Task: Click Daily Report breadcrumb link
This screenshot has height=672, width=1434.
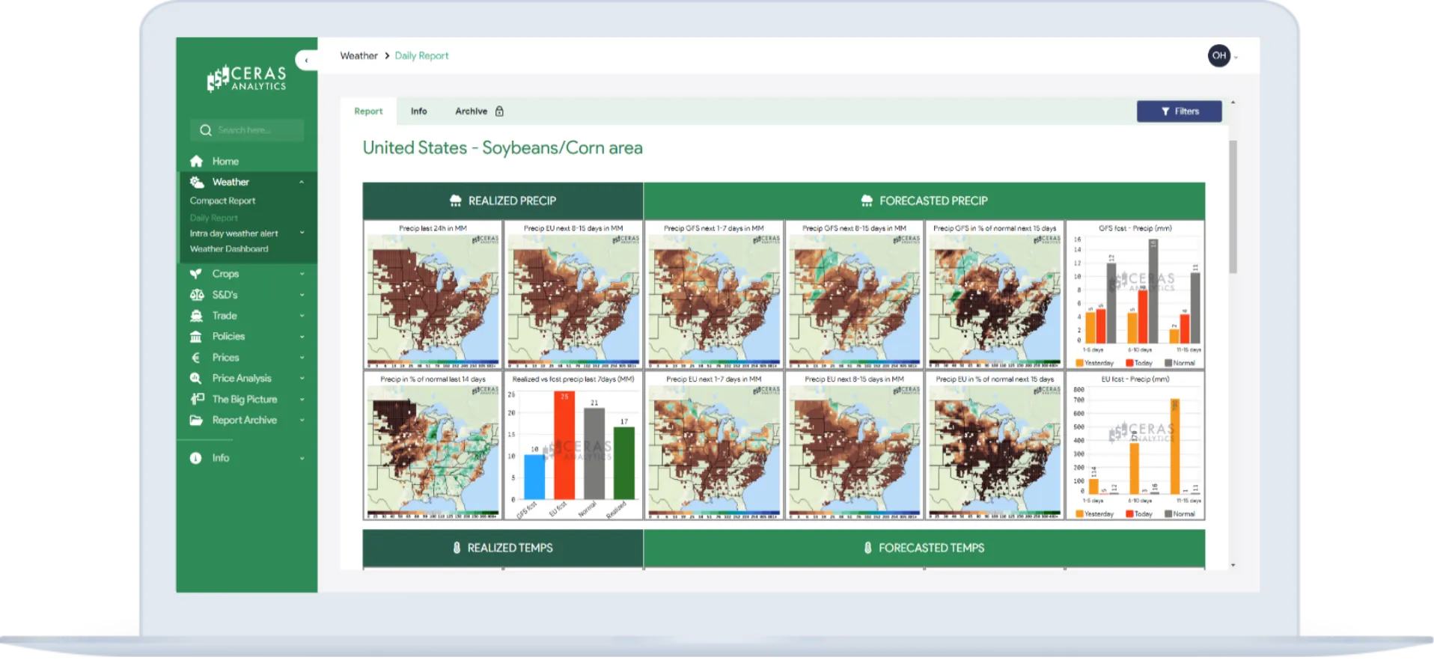Action: [421, 55]
